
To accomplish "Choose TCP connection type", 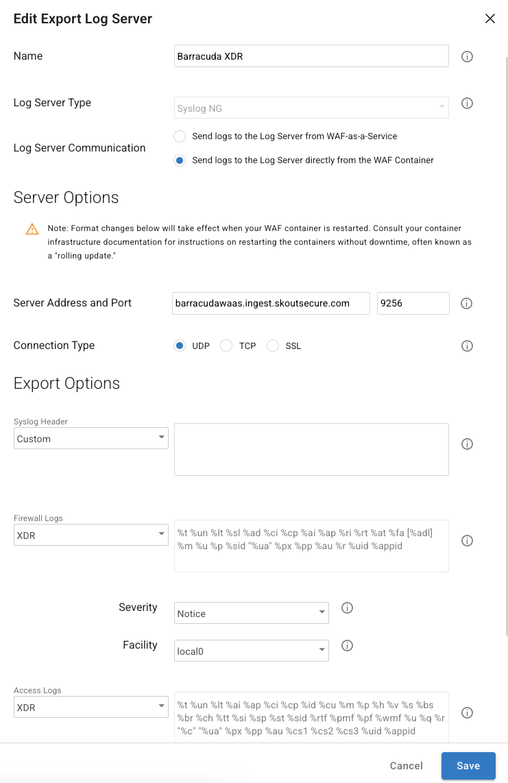I will tap(226, 346).
